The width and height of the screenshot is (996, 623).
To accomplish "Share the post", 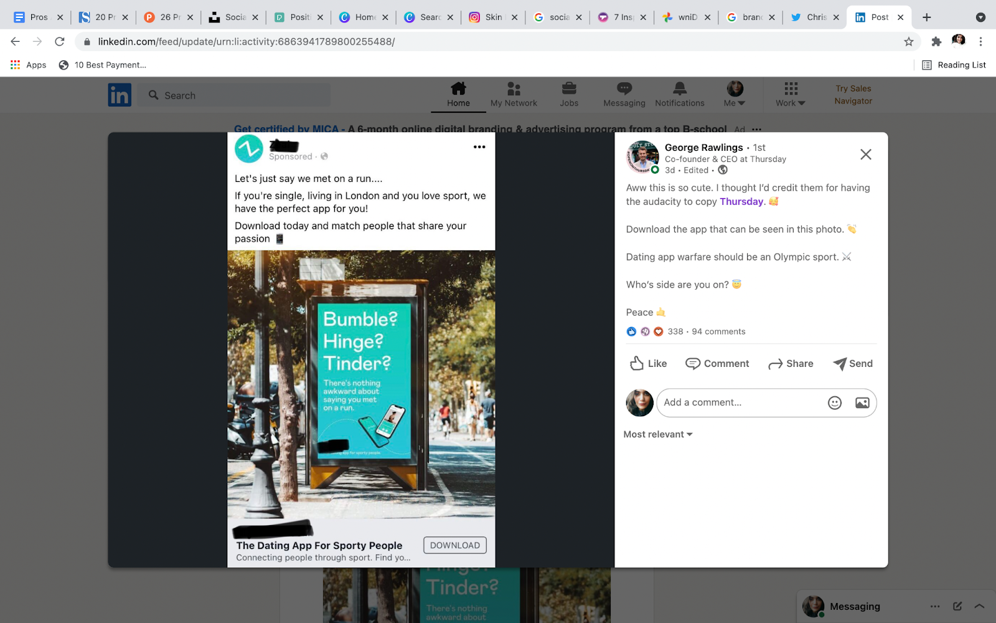I will 791,363.
